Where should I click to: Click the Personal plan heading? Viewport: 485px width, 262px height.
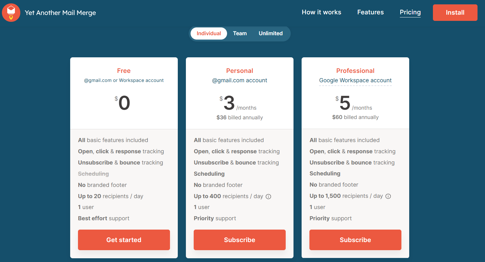pos(240,71)
